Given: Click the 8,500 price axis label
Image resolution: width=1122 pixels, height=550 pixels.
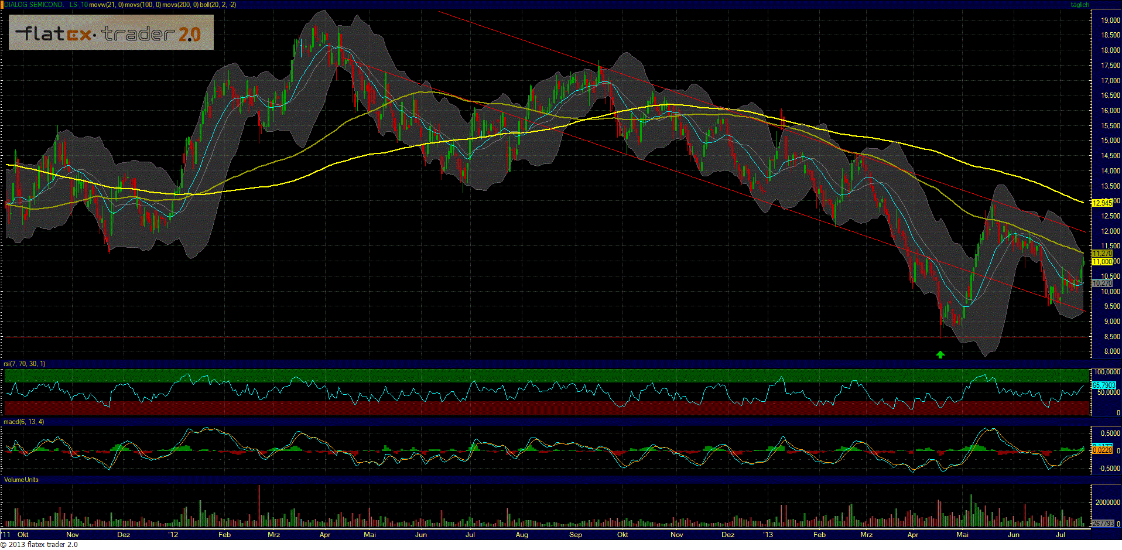Looking at the screenshot, I should 1113,337.
